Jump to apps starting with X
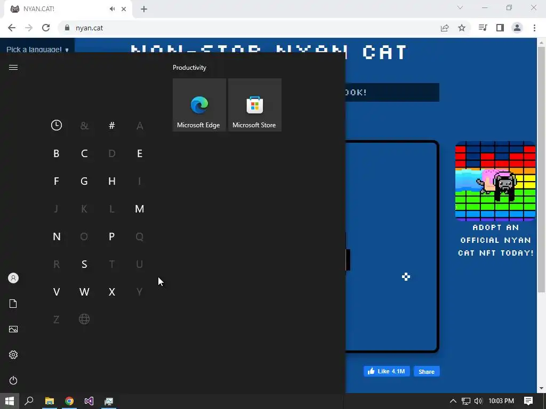Image resolution: width=546 pixels, height=409 pixels. (x=112, y=292)
